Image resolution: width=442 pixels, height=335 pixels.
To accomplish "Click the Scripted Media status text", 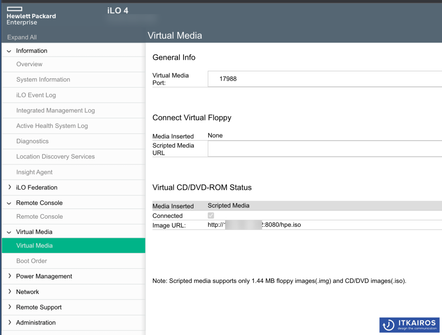I will 229,206.
